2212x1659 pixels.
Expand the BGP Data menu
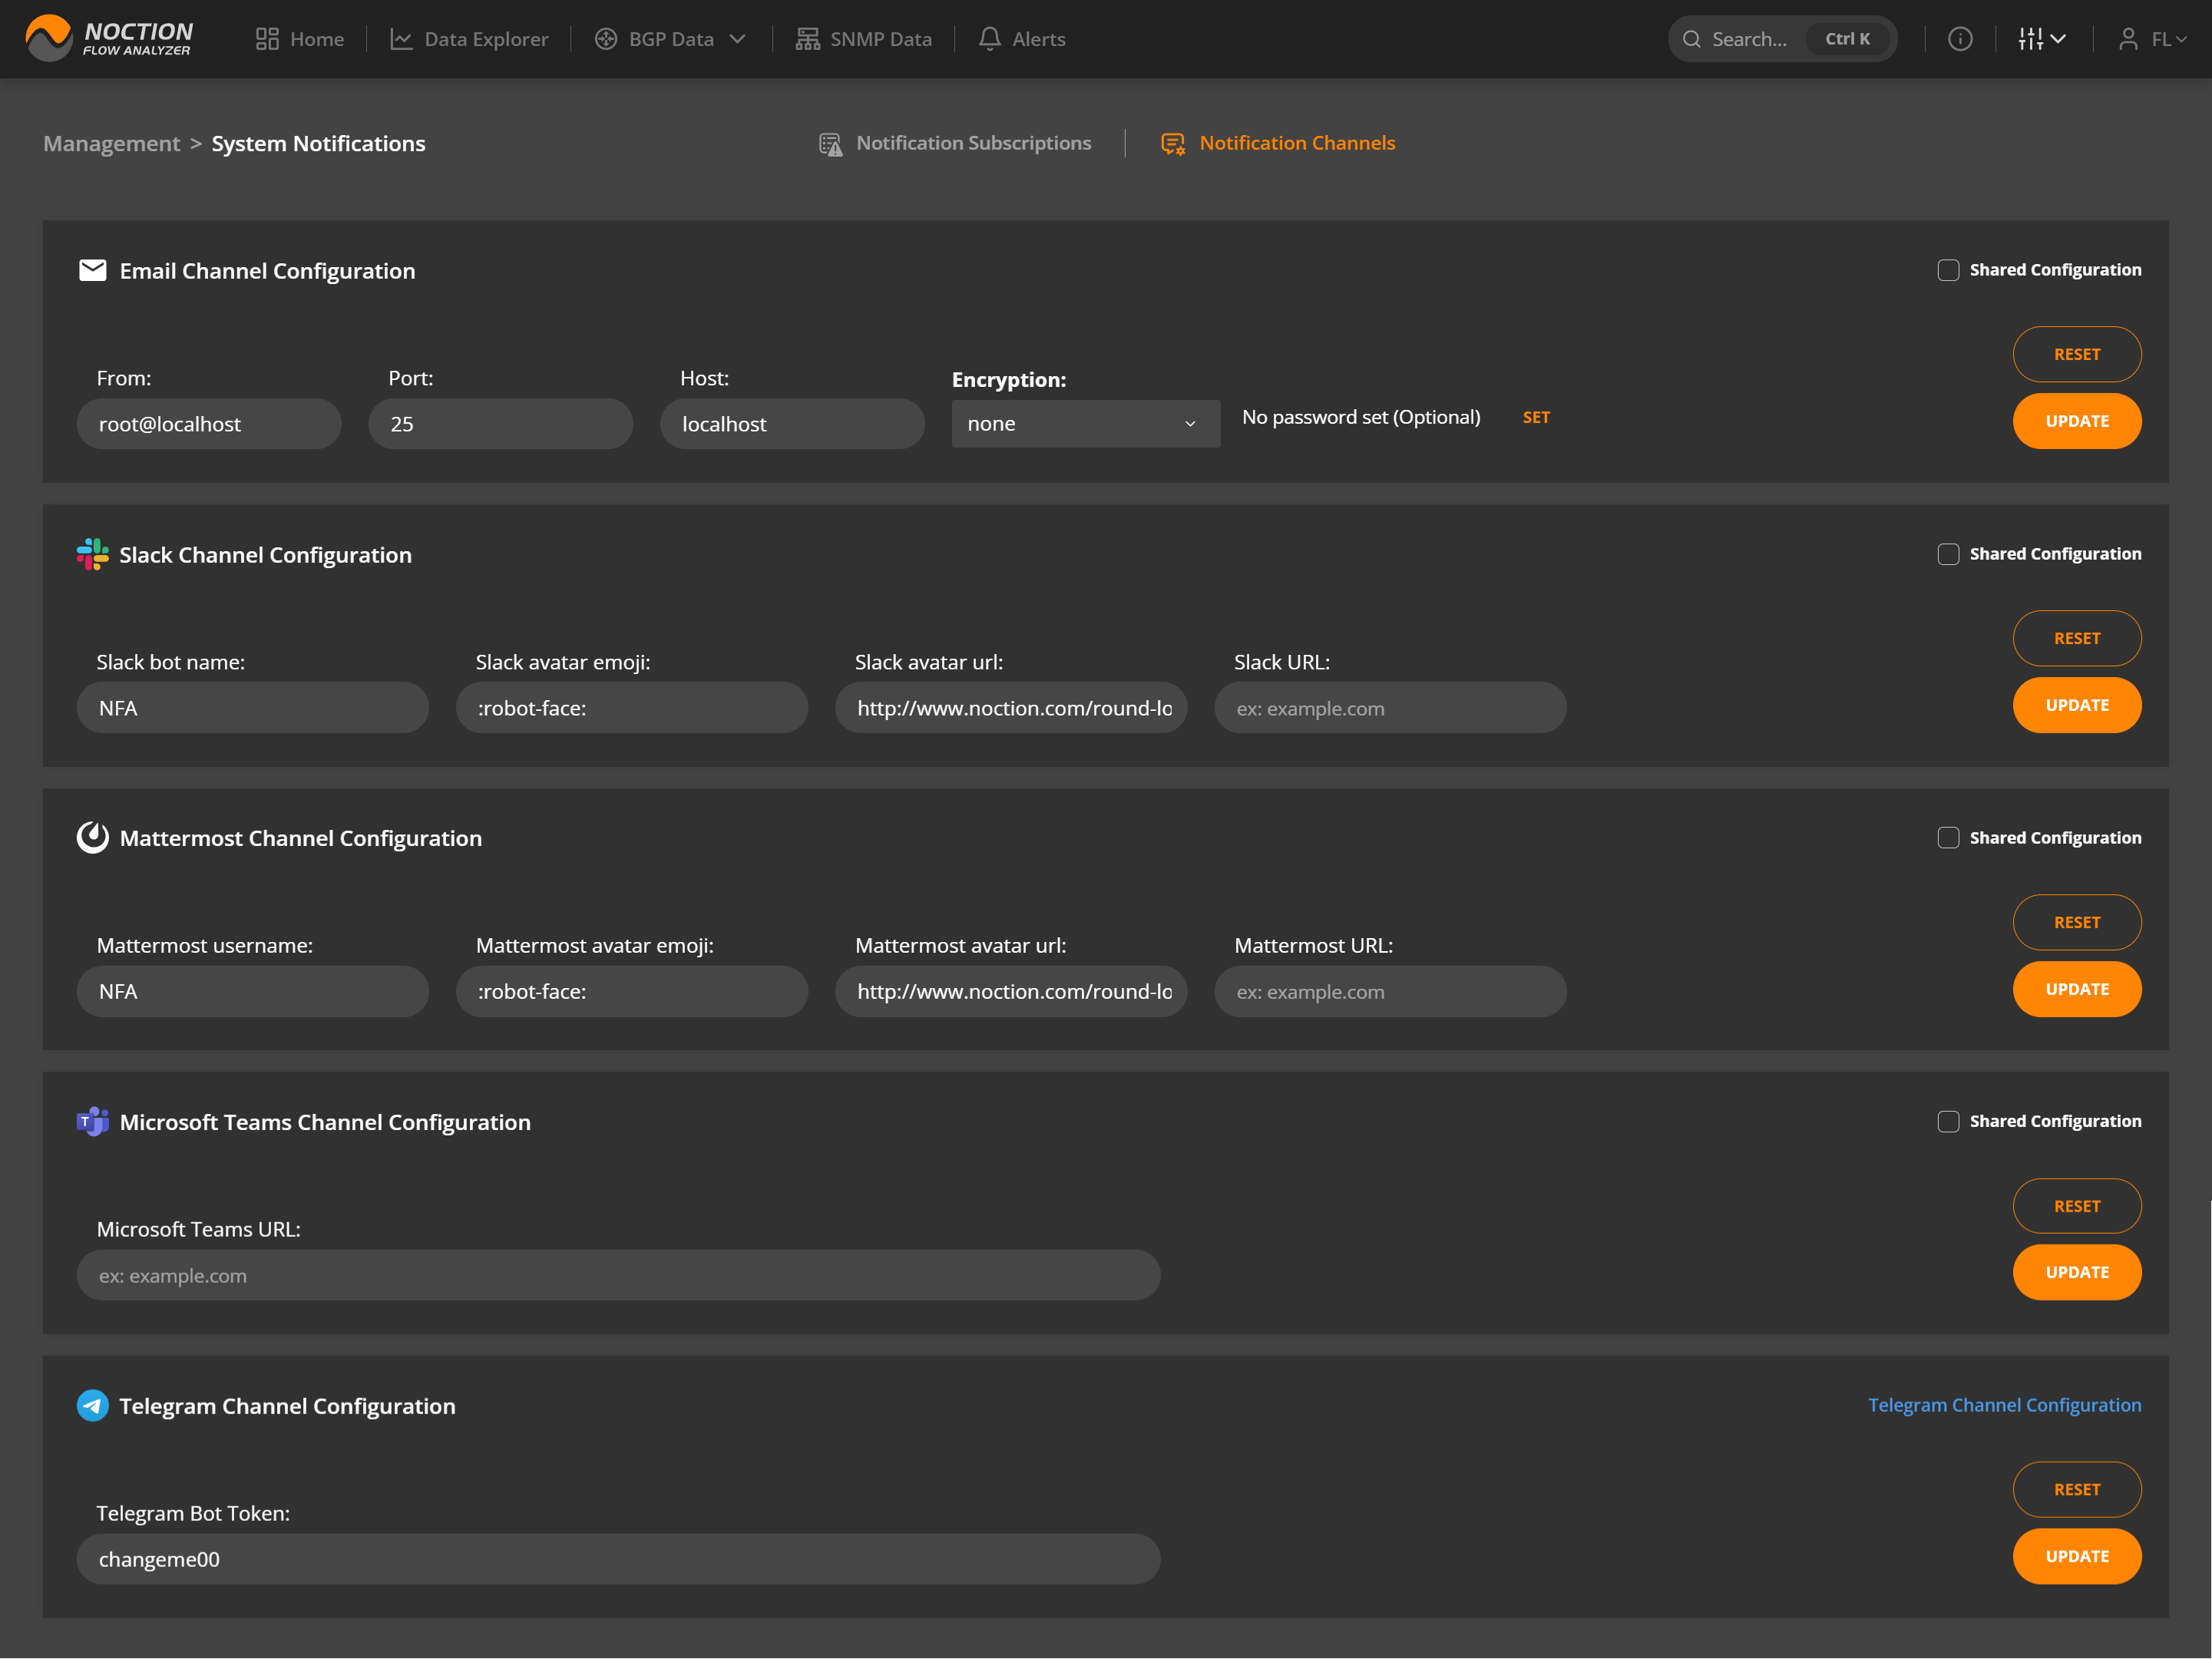point(670,38)
